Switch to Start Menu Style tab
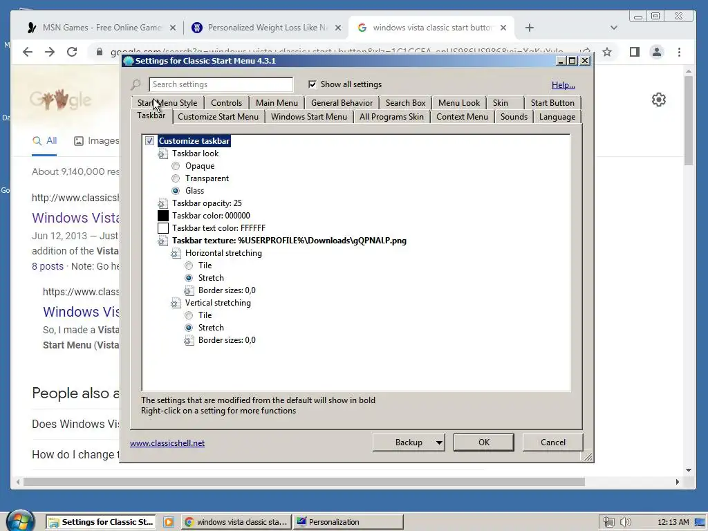This screenshot has width=708, height=531. pyautogui.click(x=167, y=103)
